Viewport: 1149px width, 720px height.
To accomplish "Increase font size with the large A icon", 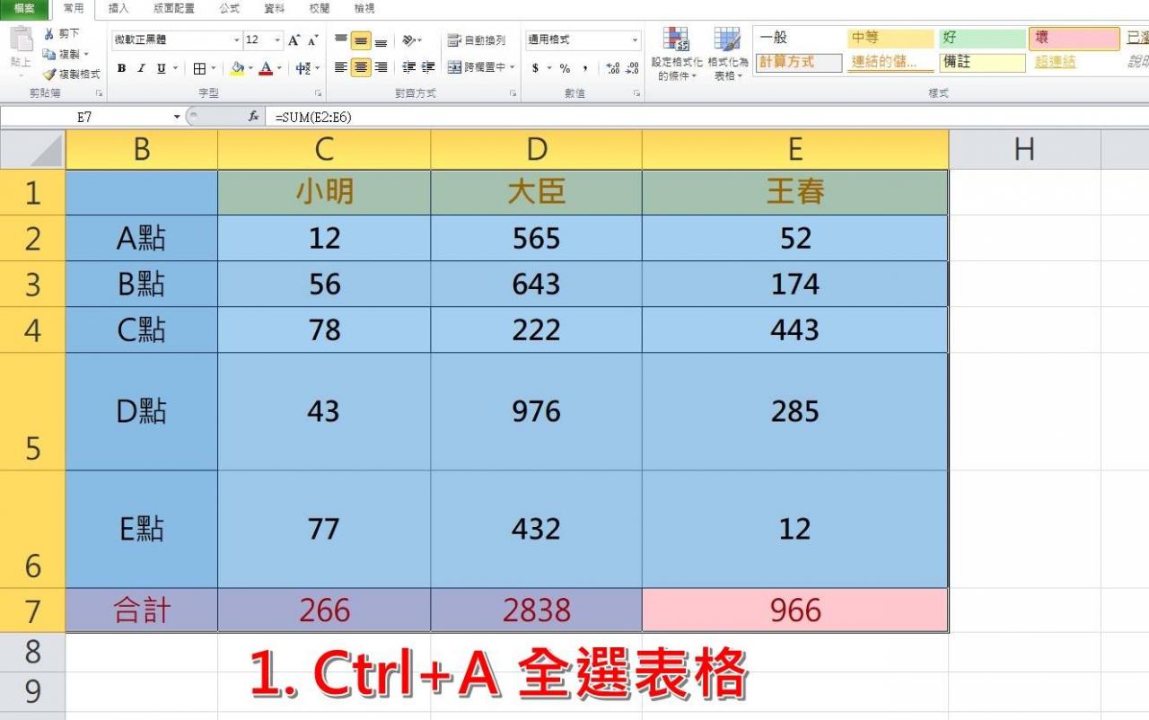I will 294,40.
